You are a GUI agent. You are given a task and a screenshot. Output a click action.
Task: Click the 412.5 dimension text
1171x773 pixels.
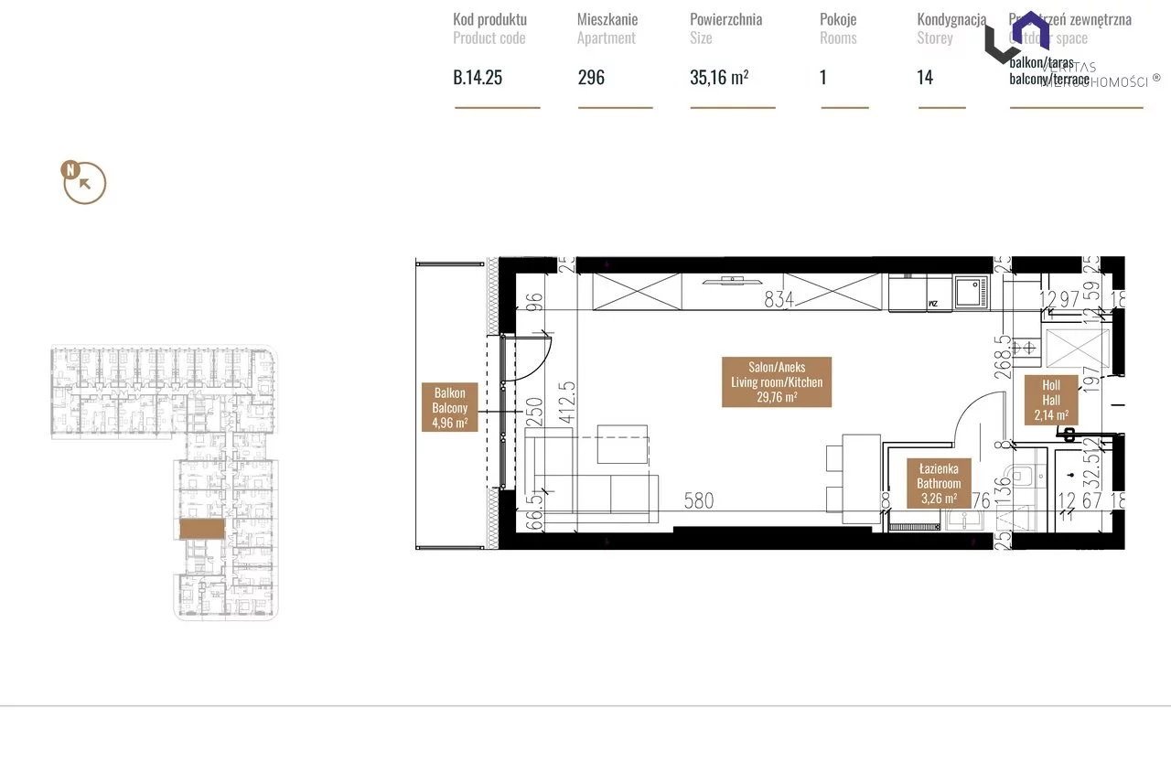pyautogui.click(x=566, y=401)
